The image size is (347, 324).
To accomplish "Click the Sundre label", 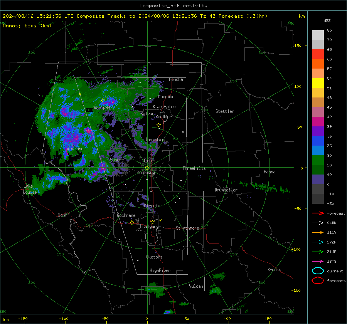I will [117, 159].
